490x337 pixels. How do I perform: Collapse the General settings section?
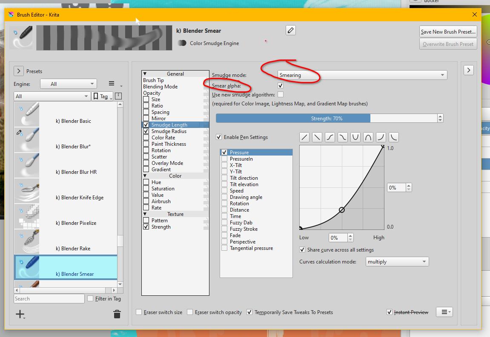[145, 74]
